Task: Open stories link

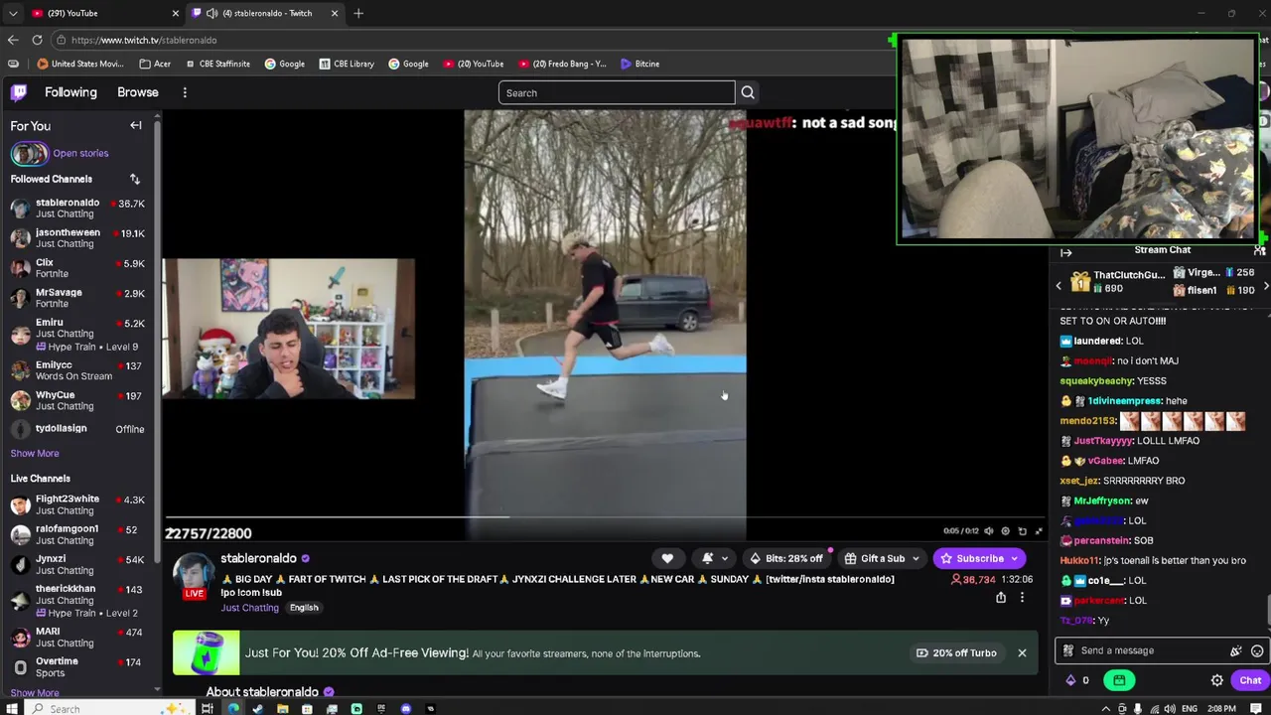Action: (x=80, y=153)
